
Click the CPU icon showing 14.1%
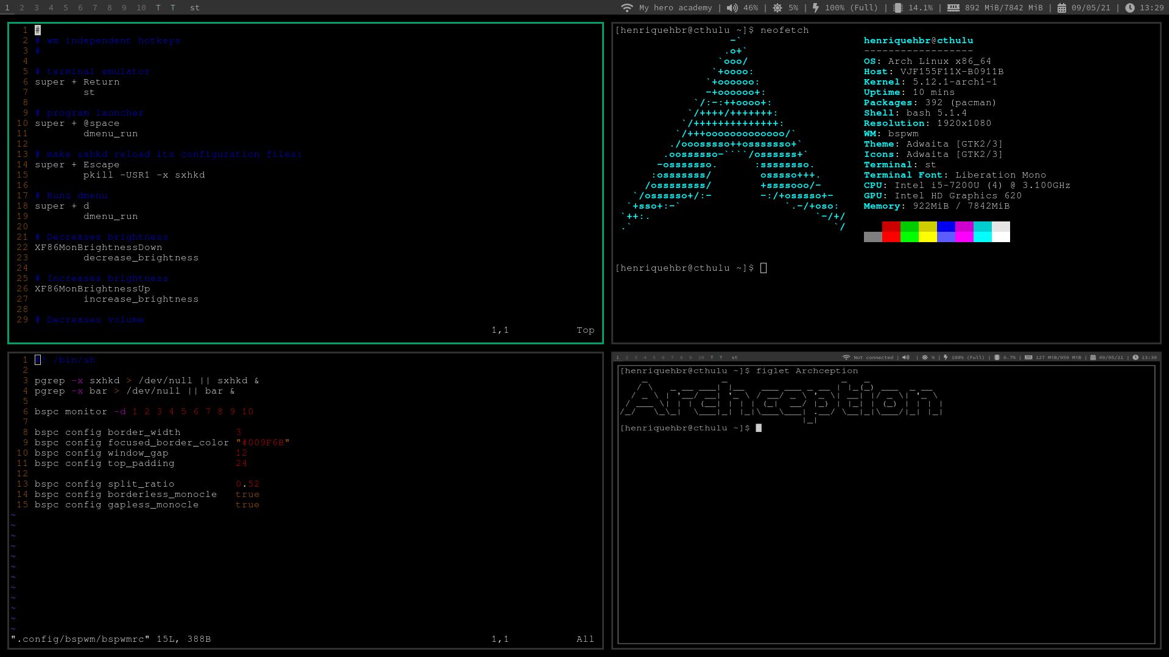898,8
